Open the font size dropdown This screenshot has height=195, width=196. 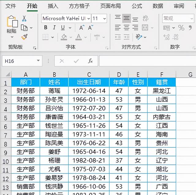(104, 19)
